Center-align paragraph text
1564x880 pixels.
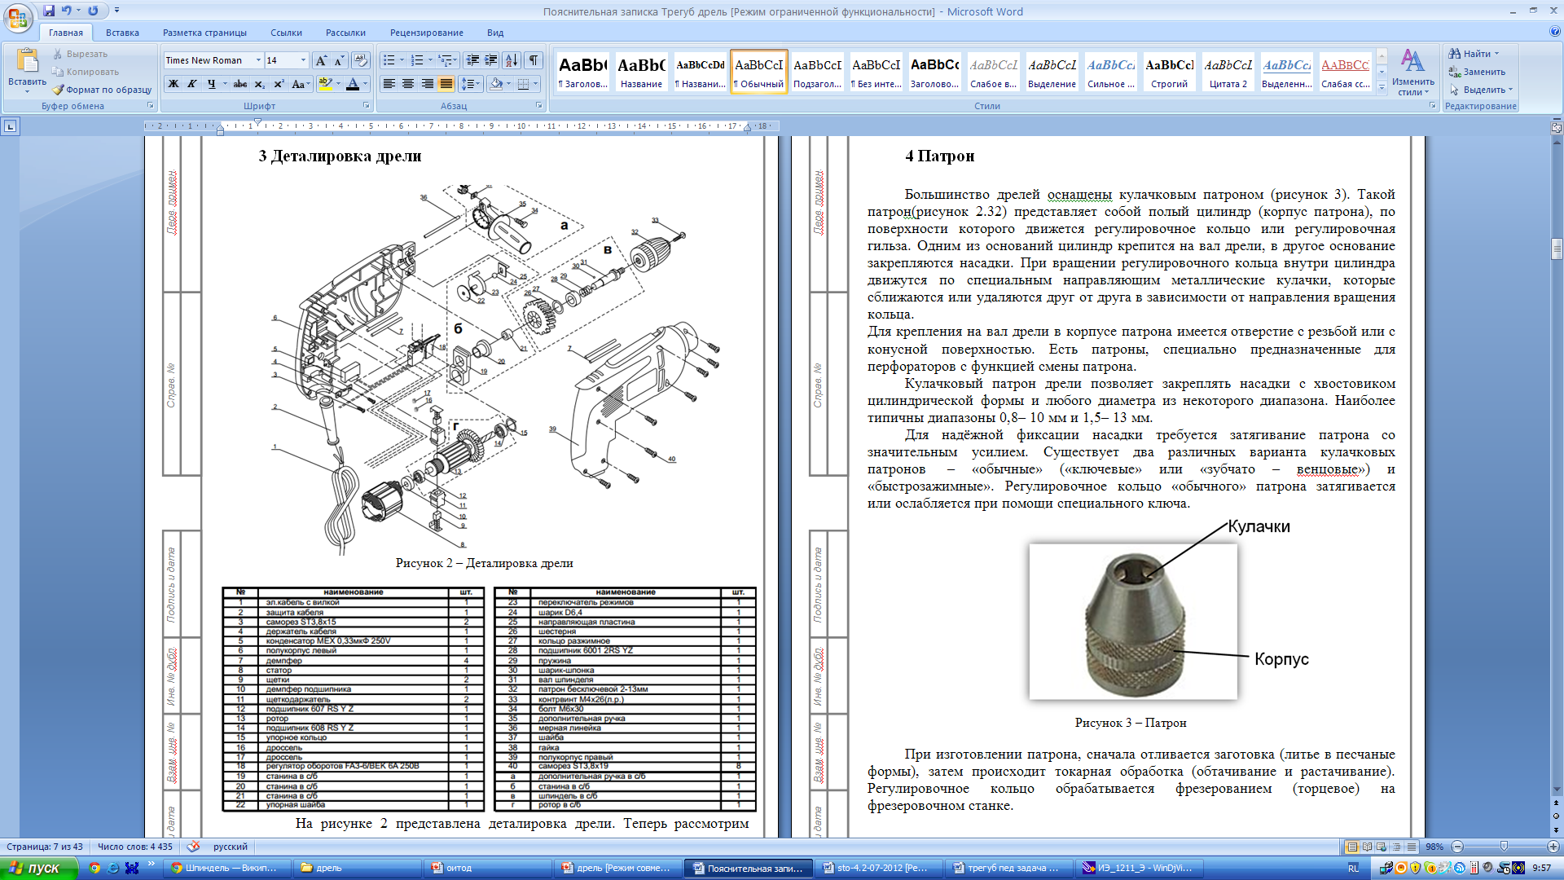(x=408, y=84)
